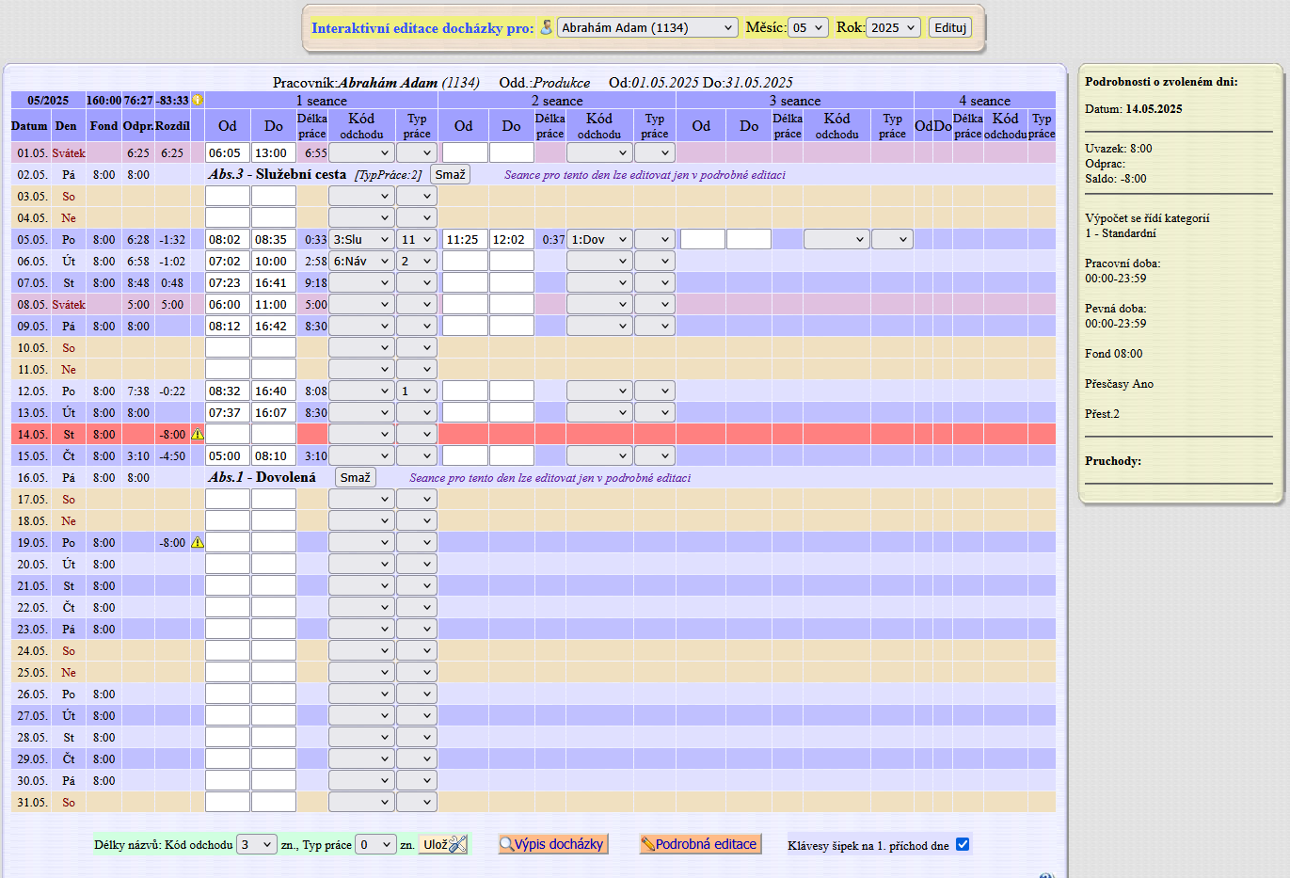Image resolution: width=1290 pixels, height=878 pixels.
Task: Open the Kód odchodu dropdown 3:Slu on 05.05.
Action: click(x=361, y=240)
